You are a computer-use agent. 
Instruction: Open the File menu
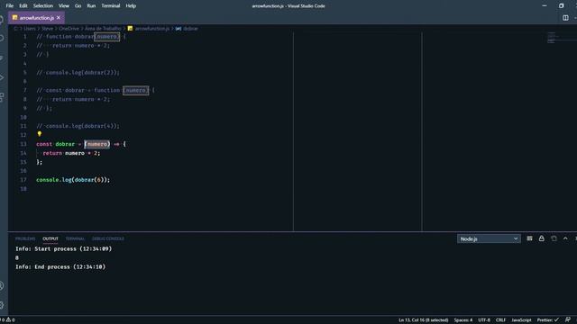point(10,6)
